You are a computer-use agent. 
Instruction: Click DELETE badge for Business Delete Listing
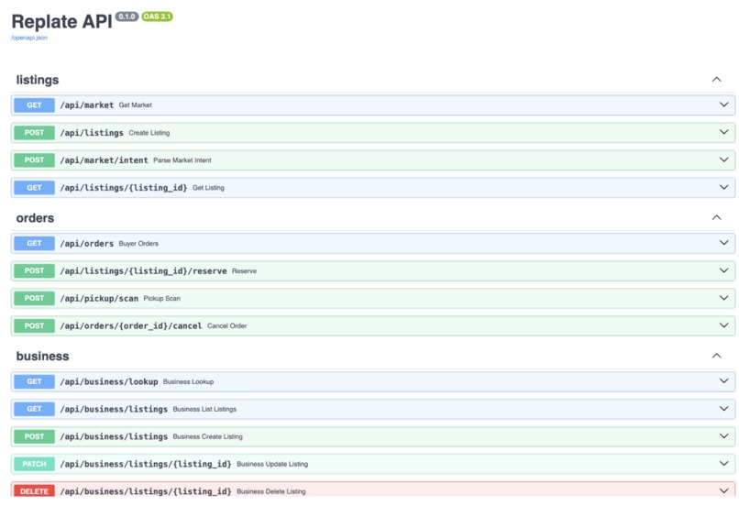coord(34,491)
